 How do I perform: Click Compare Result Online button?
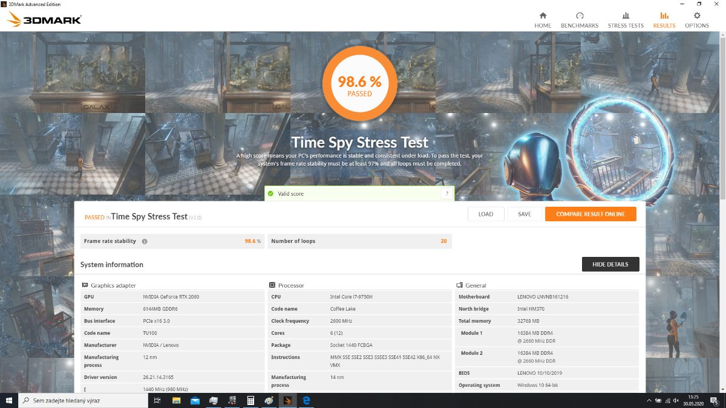(590, 214)
